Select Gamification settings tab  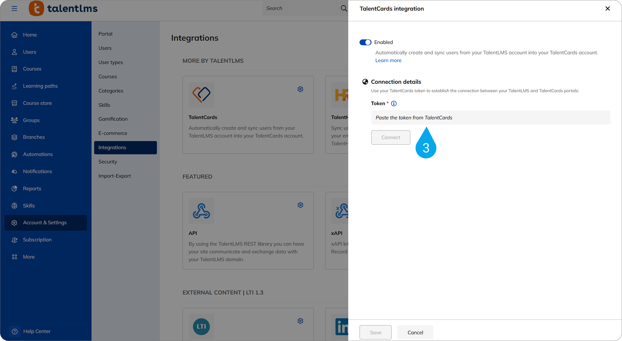pos(125,119)
